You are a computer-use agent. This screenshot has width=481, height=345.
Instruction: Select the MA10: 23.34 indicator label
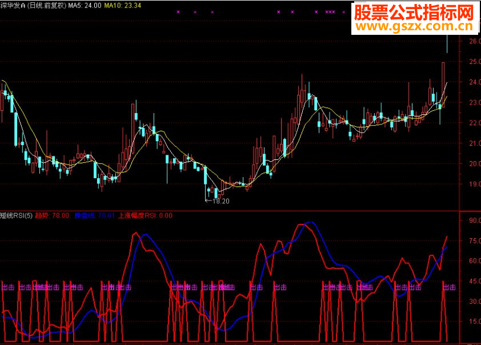point(122,5)
